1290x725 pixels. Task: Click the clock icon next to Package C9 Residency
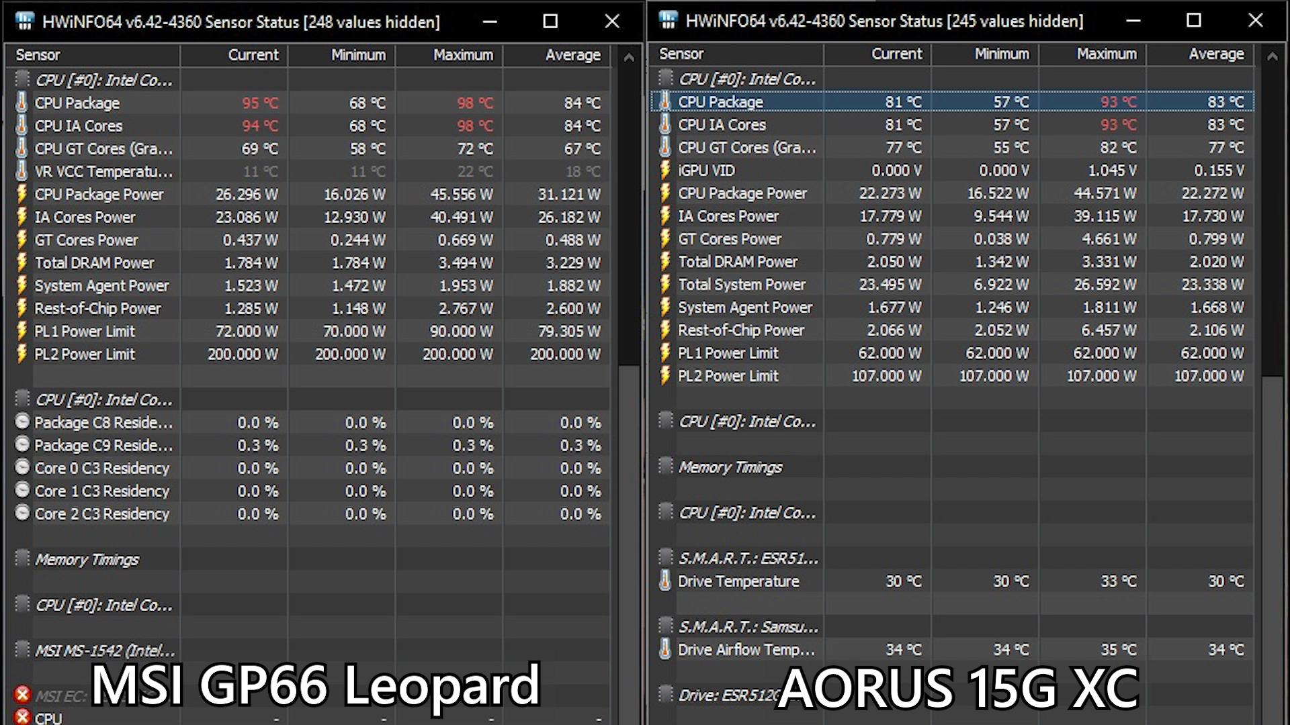22,444
